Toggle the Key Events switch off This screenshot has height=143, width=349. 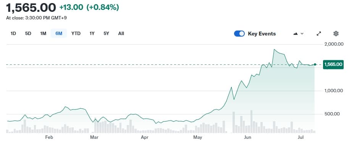click(239, 34)
